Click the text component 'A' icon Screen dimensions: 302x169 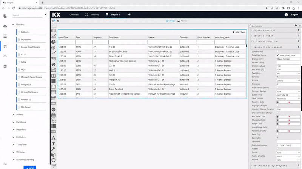pos(54,138)
